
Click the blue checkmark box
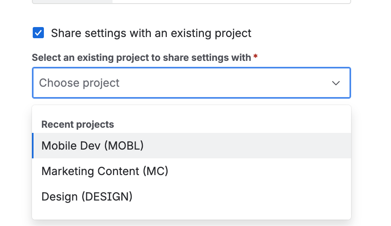coord(38,33)
